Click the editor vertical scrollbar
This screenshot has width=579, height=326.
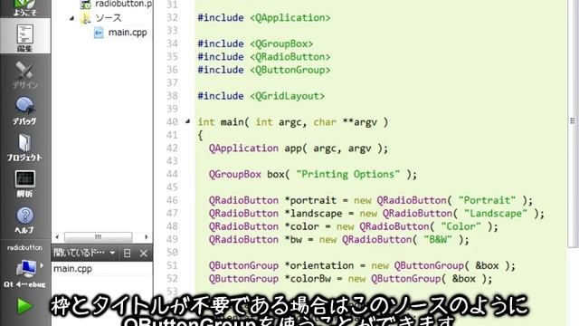coord(573,124)
